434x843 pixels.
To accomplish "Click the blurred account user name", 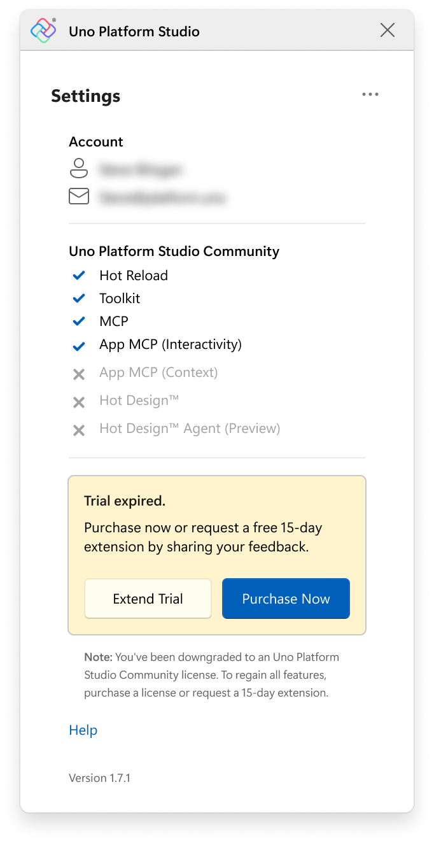I will click(141, 170).
